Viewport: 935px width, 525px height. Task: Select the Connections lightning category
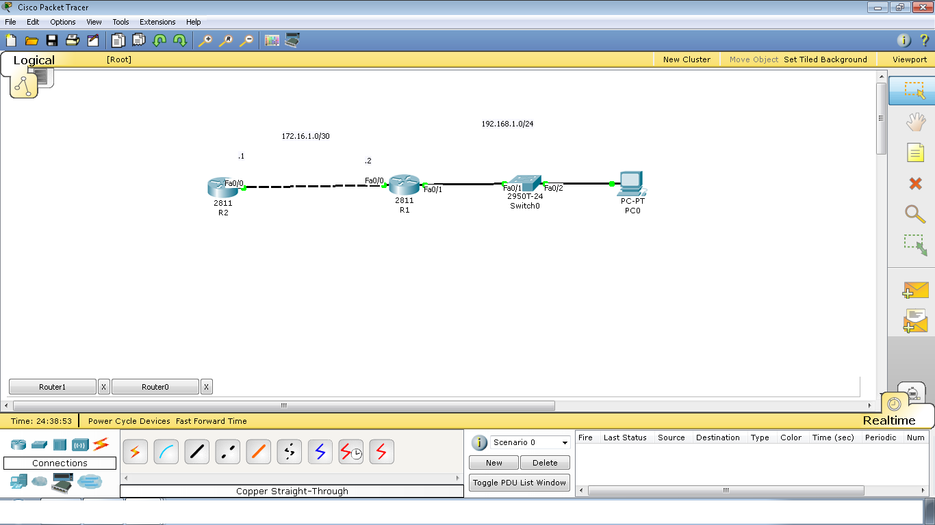tap(101, 444)
